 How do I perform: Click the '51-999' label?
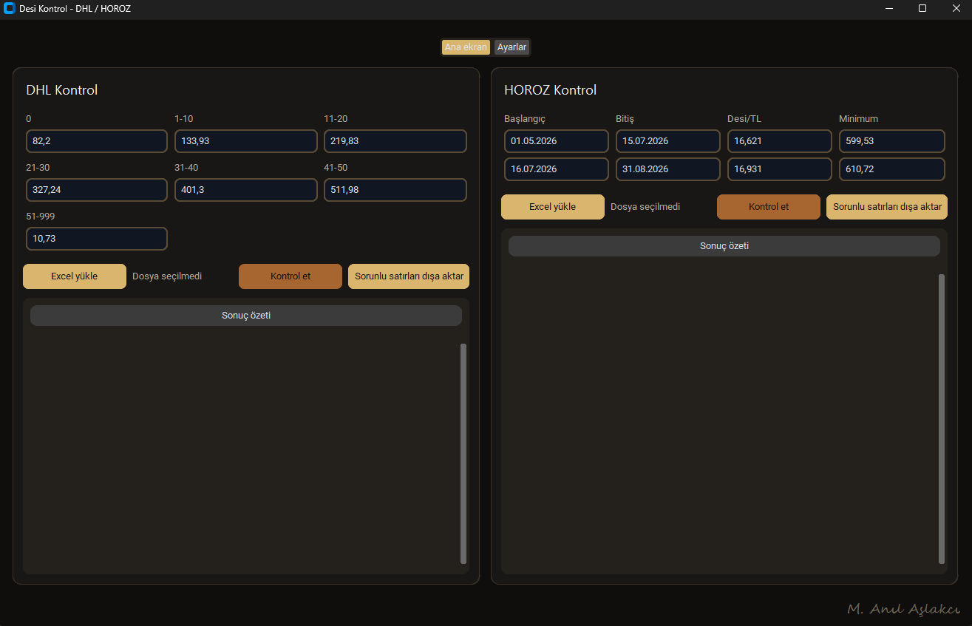click(41, 217)
